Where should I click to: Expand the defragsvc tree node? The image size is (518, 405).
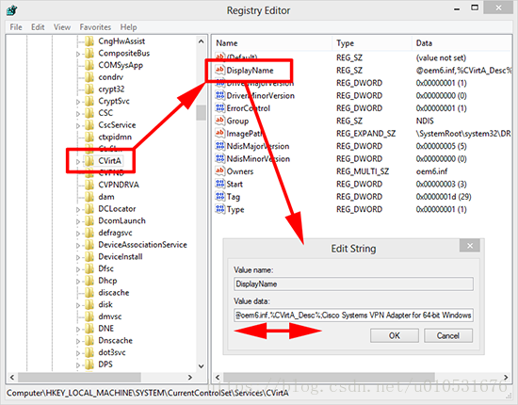[78, 234]
